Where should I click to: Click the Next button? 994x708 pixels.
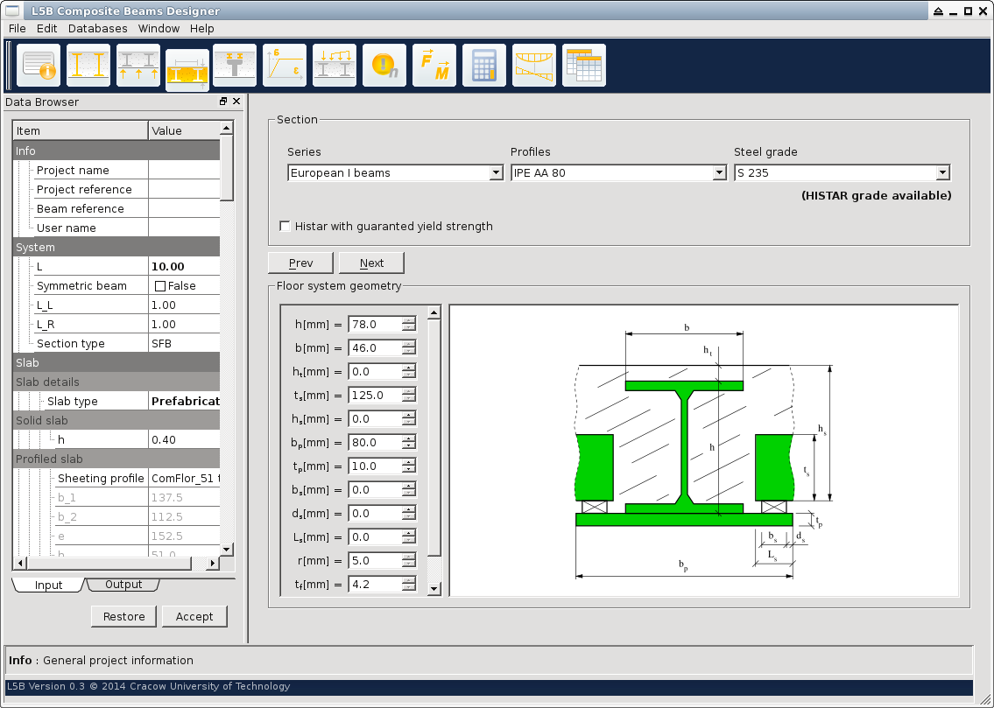click(x=371, y=263)
